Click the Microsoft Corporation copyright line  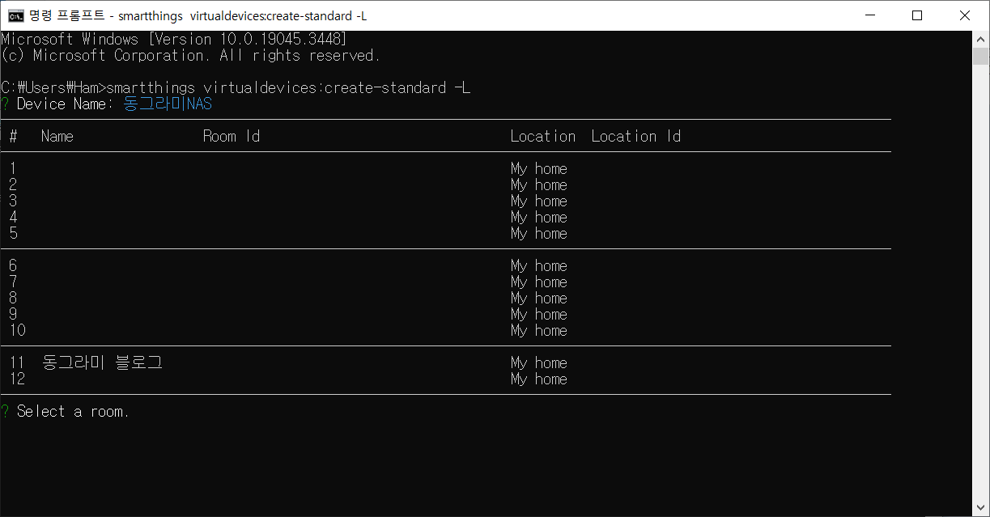[190, 55]
